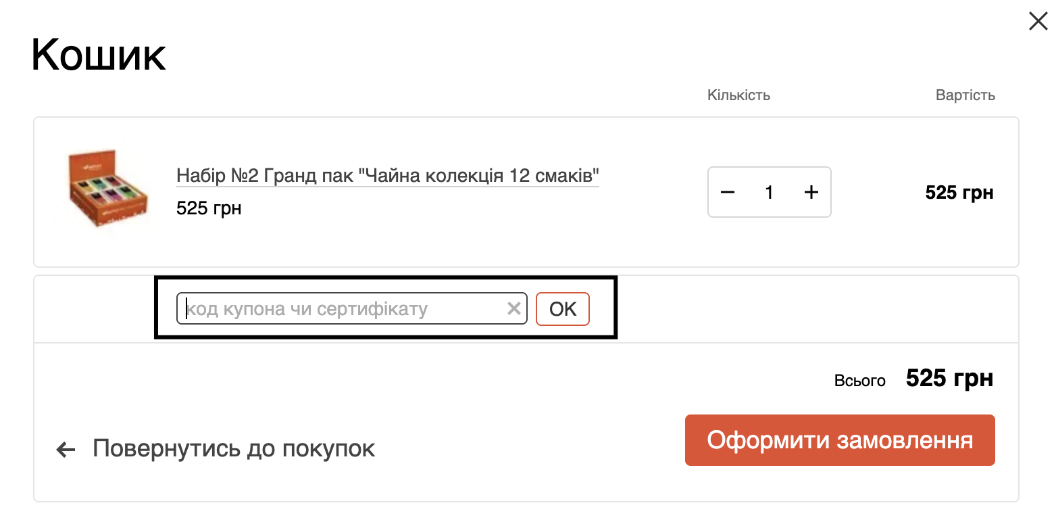Click the minus icon to decrease quantity

coord(728,192)
